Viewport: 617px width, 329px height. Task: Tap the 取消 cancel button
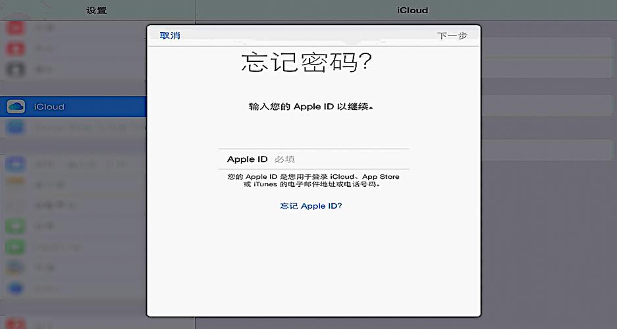[x=169, y=36]
